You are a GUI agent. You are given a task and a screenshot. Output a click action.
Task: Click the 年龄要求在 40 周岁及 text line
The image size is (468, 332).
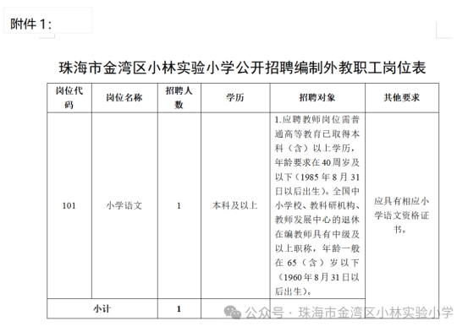(x=317, y=162)
